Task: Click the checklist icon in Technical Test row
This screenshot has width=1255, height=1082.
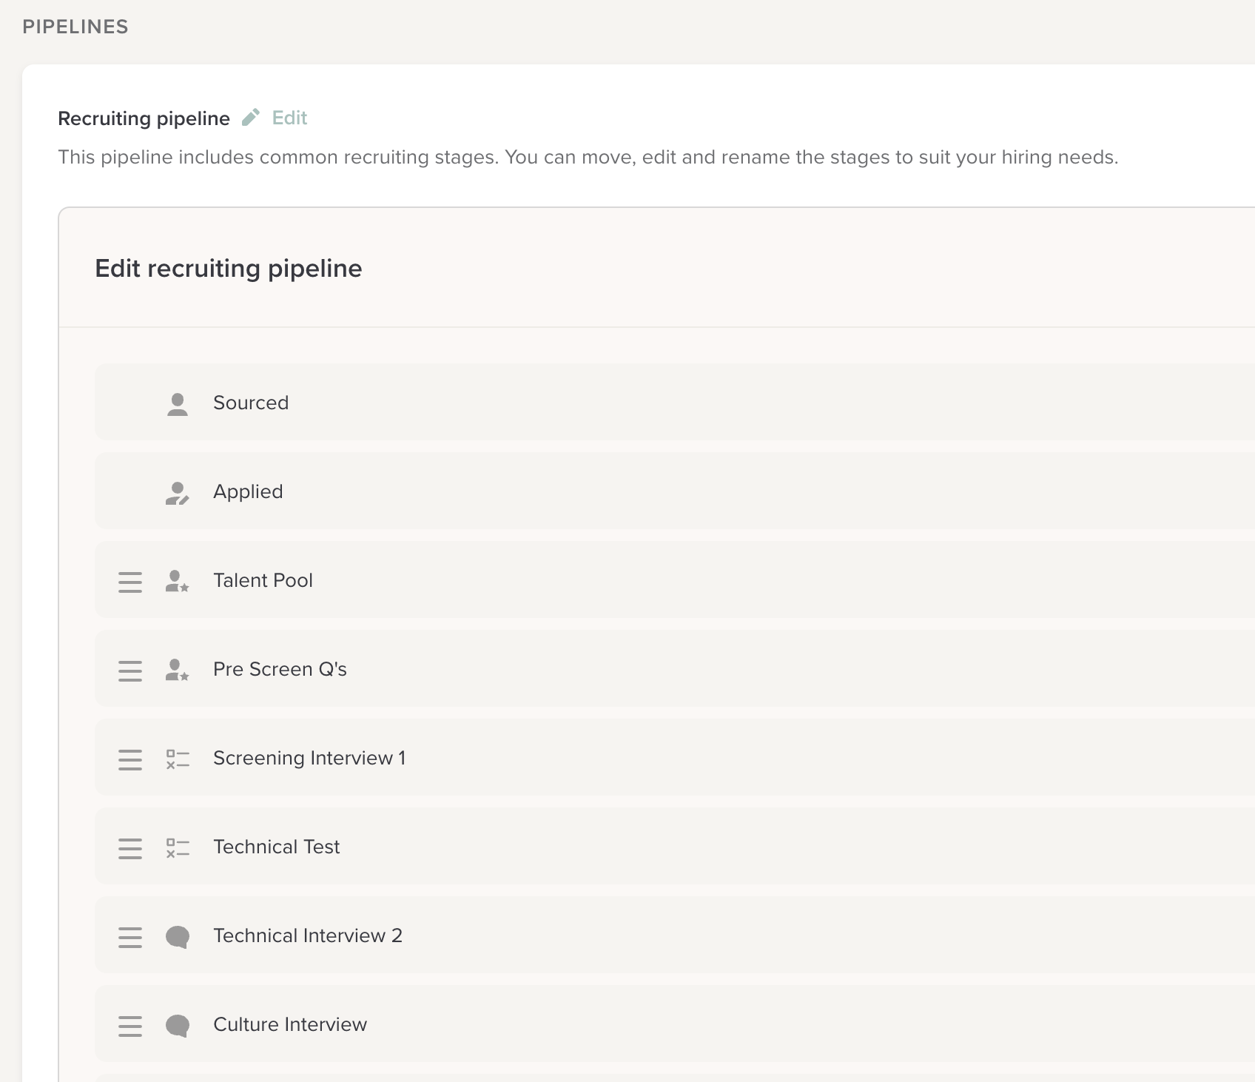Action: pyautogui.click(x=178, y=848)
